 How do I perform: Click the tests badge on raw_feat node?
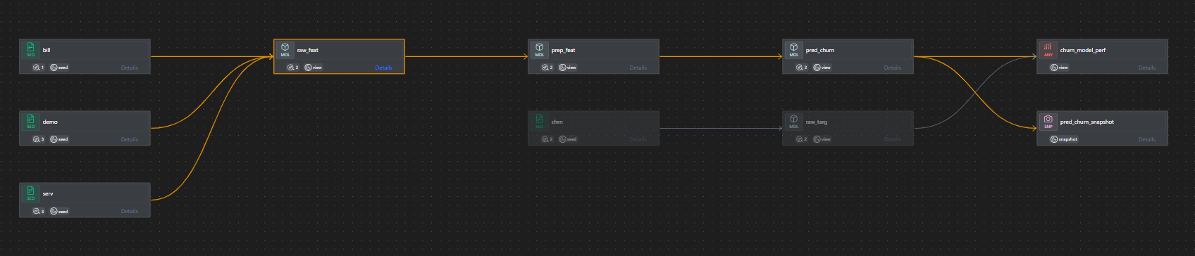(292, 68)
